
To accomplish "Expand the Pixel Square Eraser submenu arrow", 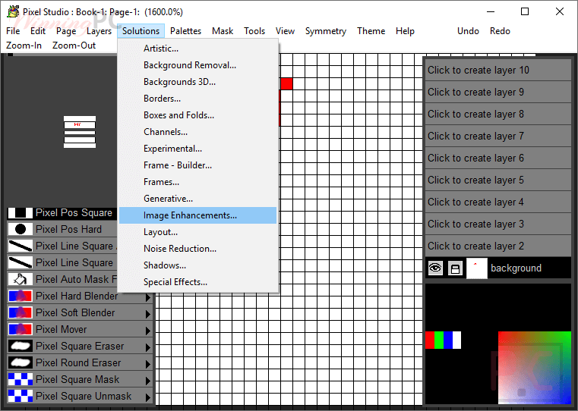I will [x=148, y=347].
